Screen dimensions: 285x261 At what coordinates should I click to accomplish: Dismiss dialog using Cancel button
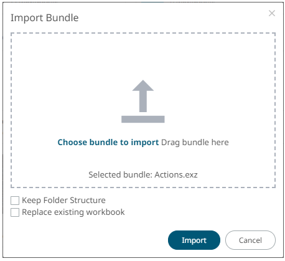pos(250,240)
